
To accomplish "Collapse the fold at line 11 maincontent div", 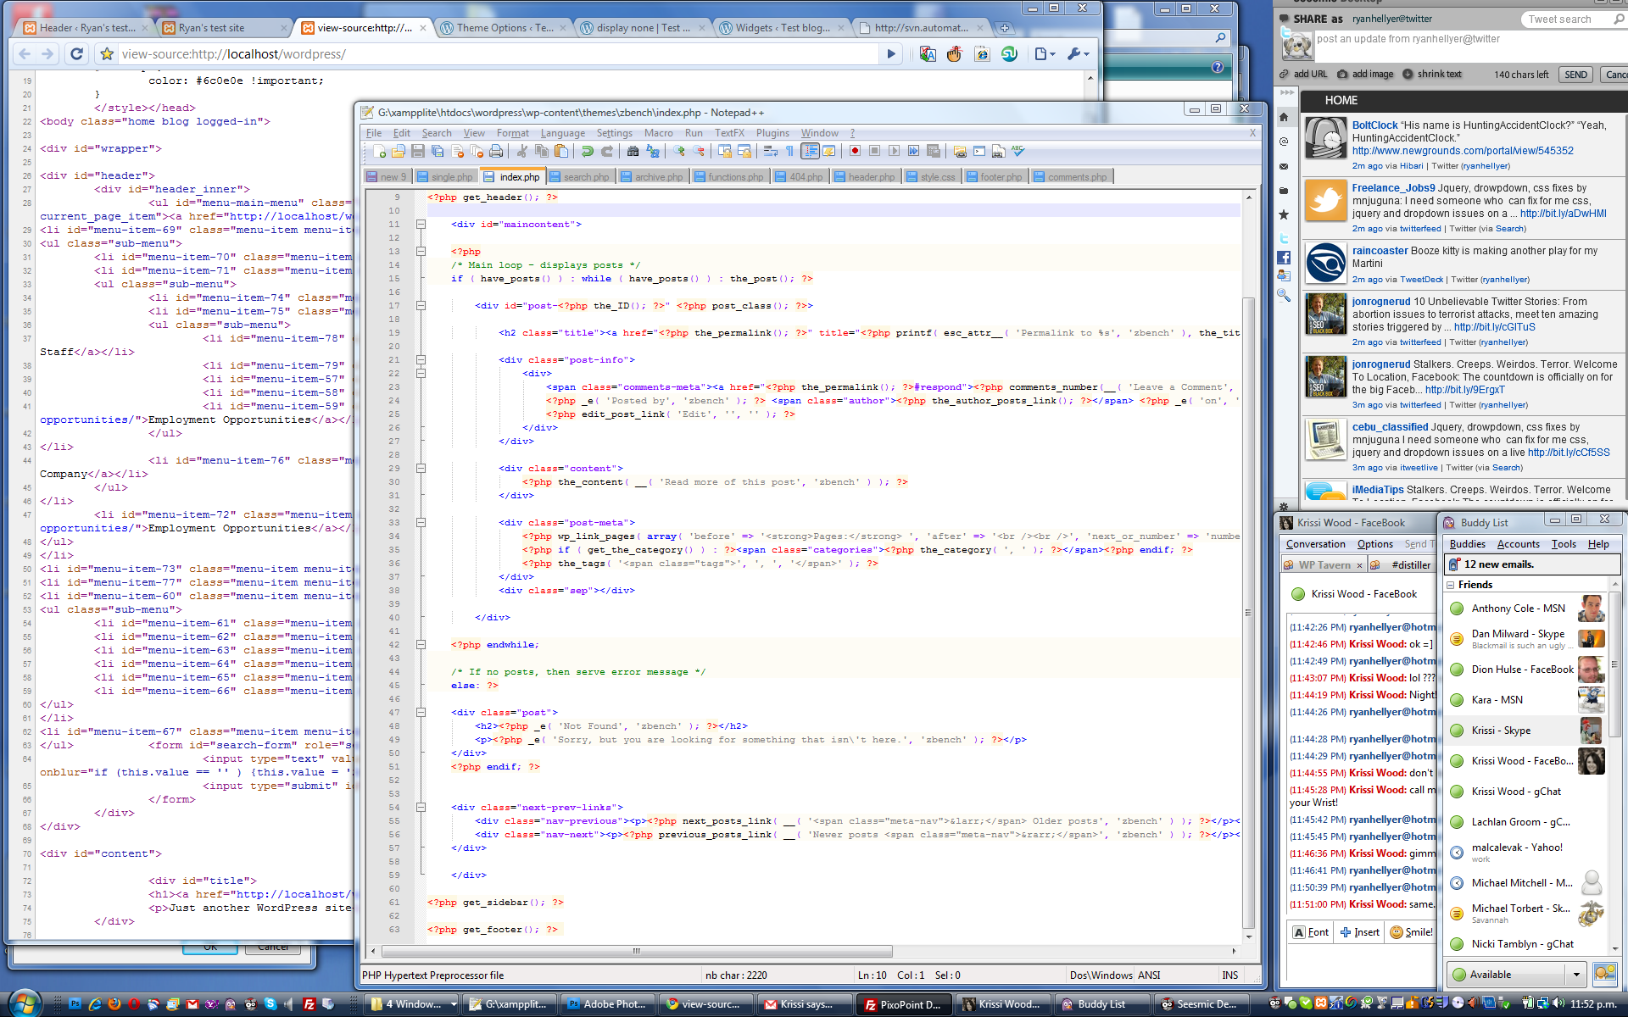I will (421, 225).
